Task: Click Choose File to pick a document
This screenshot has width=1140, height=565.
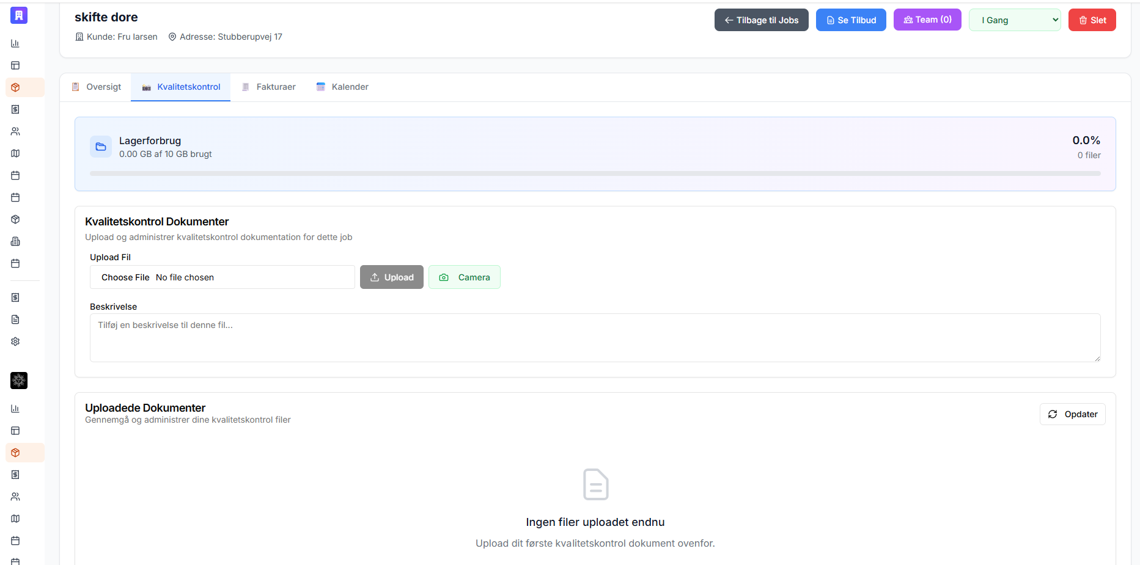Action: [x=125, y=277]
